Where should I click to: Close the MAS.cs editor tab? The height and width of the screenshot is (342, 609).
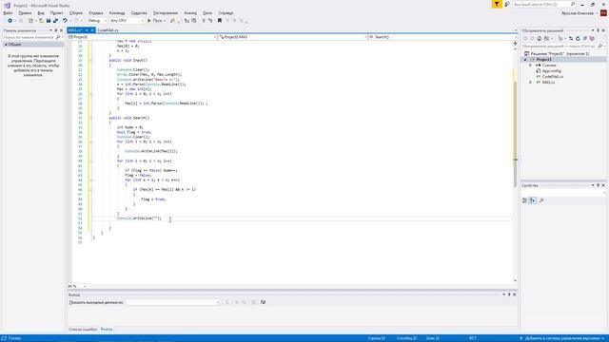click(x=92, y=30)
